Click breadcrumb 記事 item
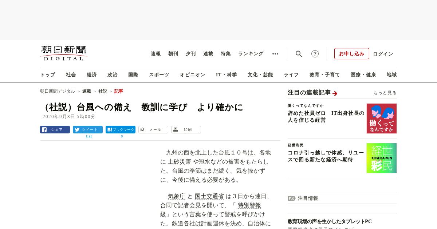The height and width of the screenshot is (229, 437). click(119, 91)
